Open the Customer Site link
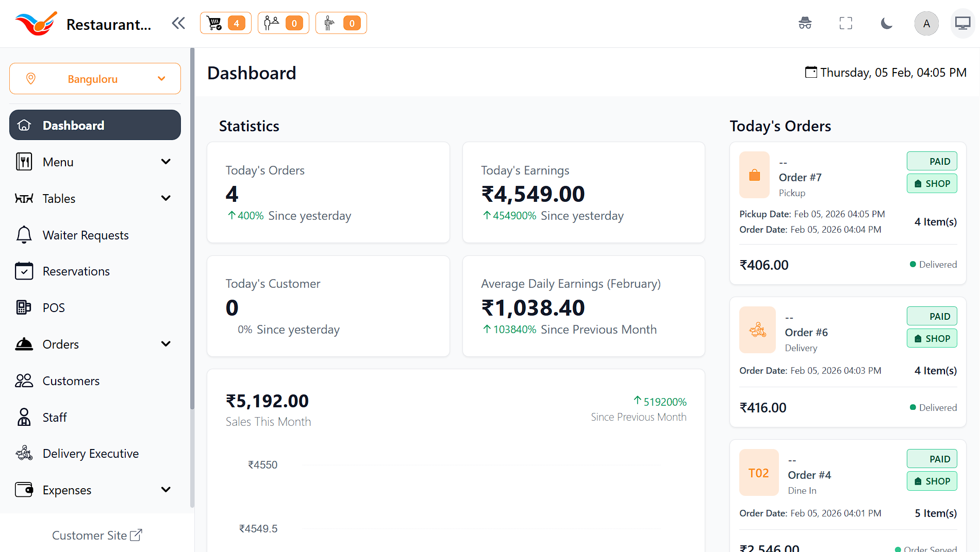980x552 pixels. tap(97, 536)
